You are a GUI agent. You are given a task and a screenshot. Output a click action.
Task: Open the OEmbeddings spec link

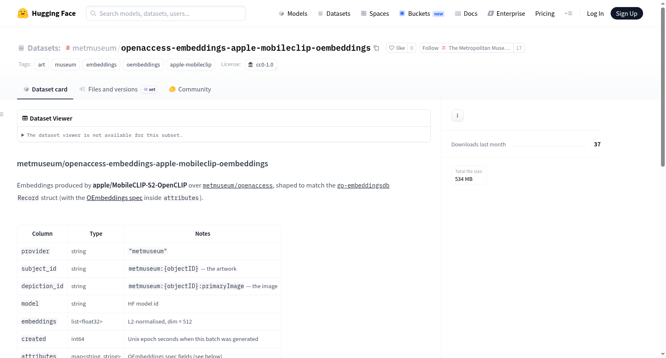(114, 198)
